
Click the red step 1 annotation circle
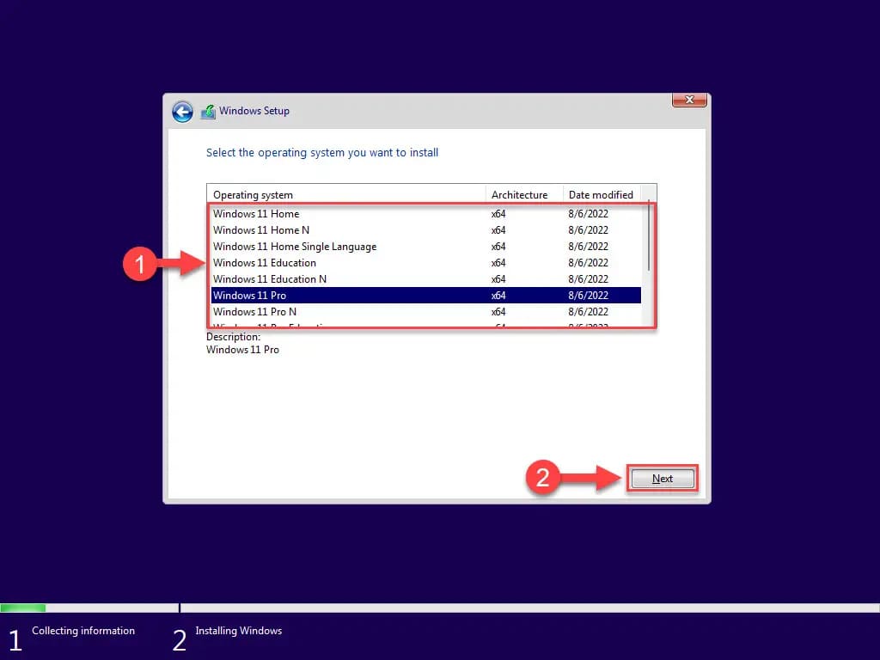(x=139, y=264)
